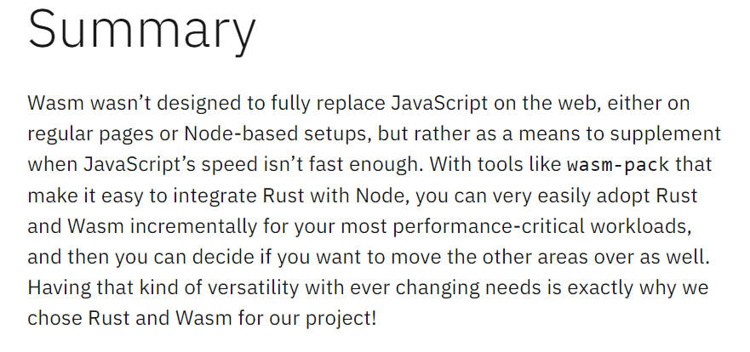This screenshot has width=750, height=352.
Task: Click the word adopt
Action: (625, 196)
